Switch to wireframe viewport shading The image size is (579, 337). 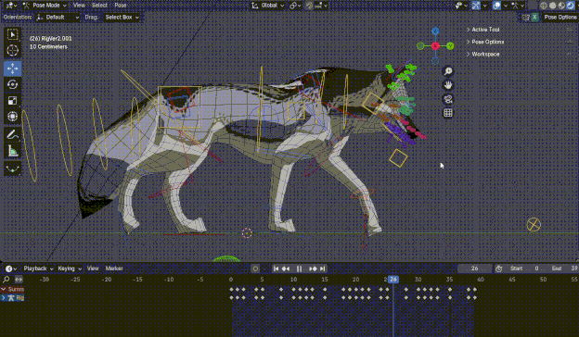coord(544,6)
